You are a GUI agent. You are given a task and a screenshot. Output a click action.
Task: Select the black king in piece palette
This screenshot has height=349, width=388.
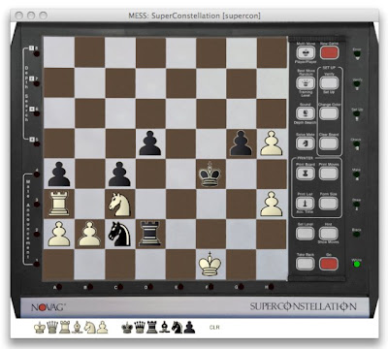[127, 328]
